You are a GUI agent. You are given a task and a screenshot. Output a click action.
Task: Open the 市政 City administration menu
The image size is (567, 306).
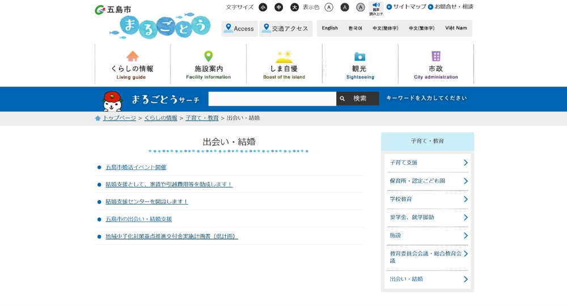point(435,64)
